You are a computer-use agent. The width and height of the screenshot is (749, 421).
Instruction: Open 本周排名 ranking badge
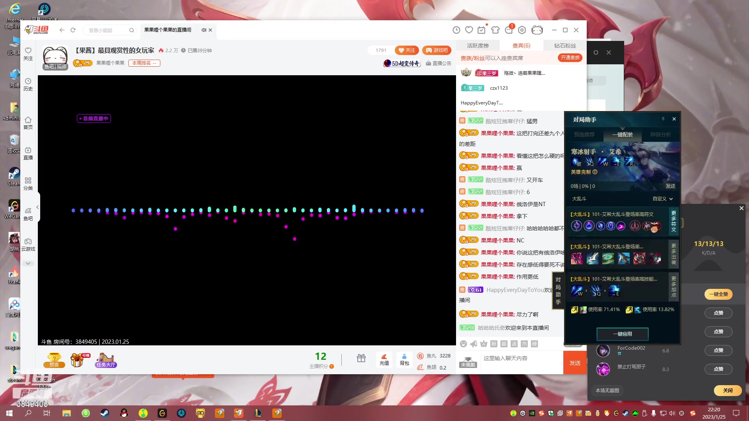(x=144, y=63)
